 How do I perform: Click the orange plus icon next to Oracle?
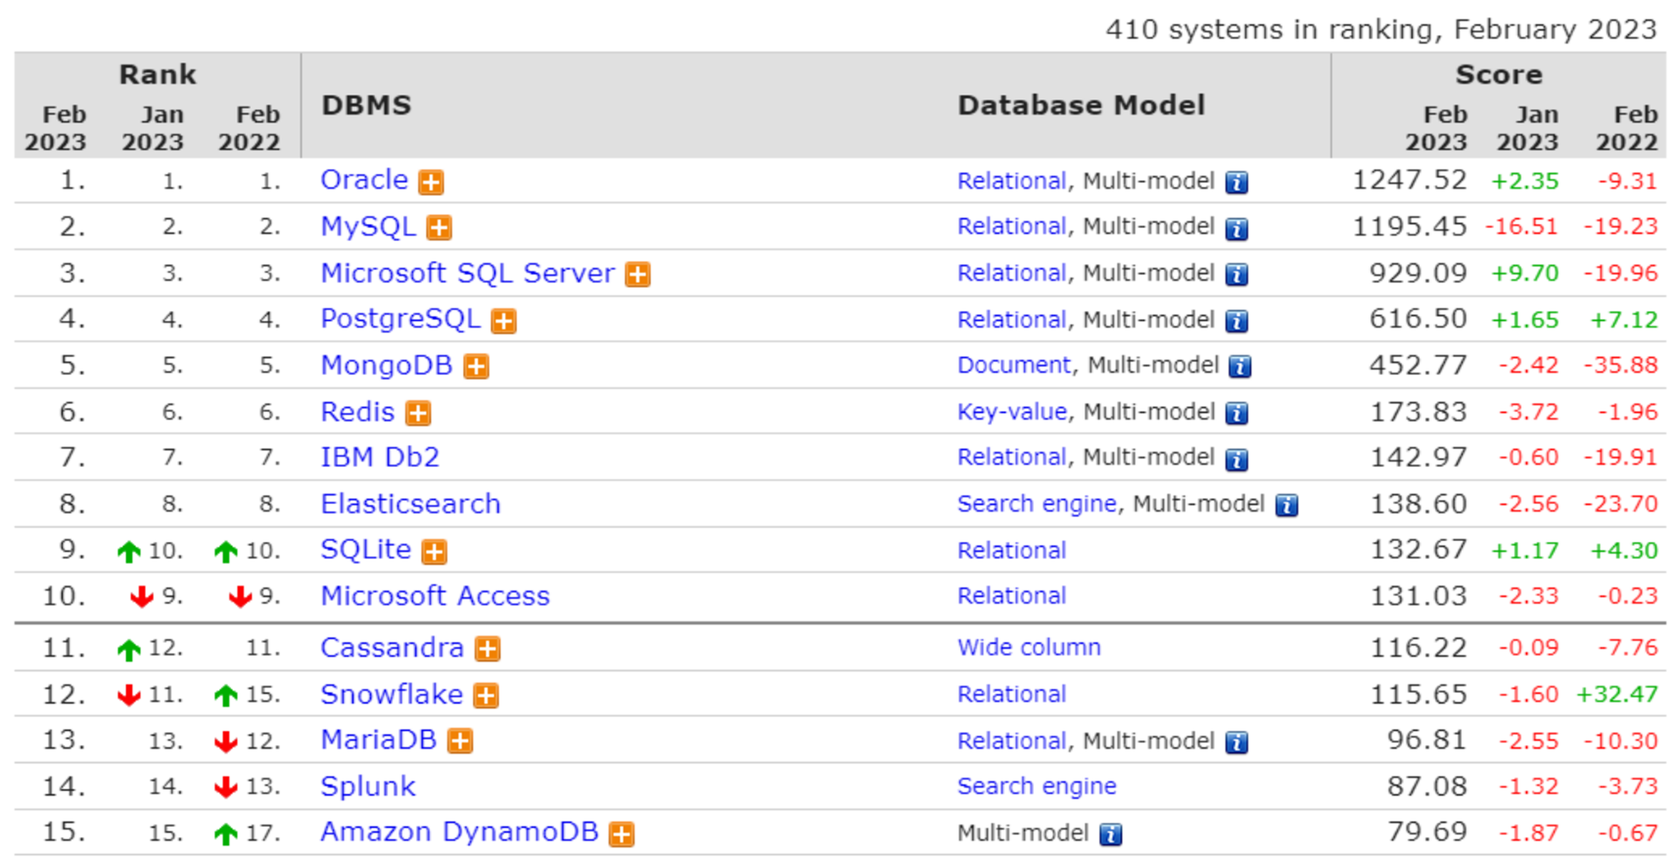pyautogui.click(x=431, y=182)
